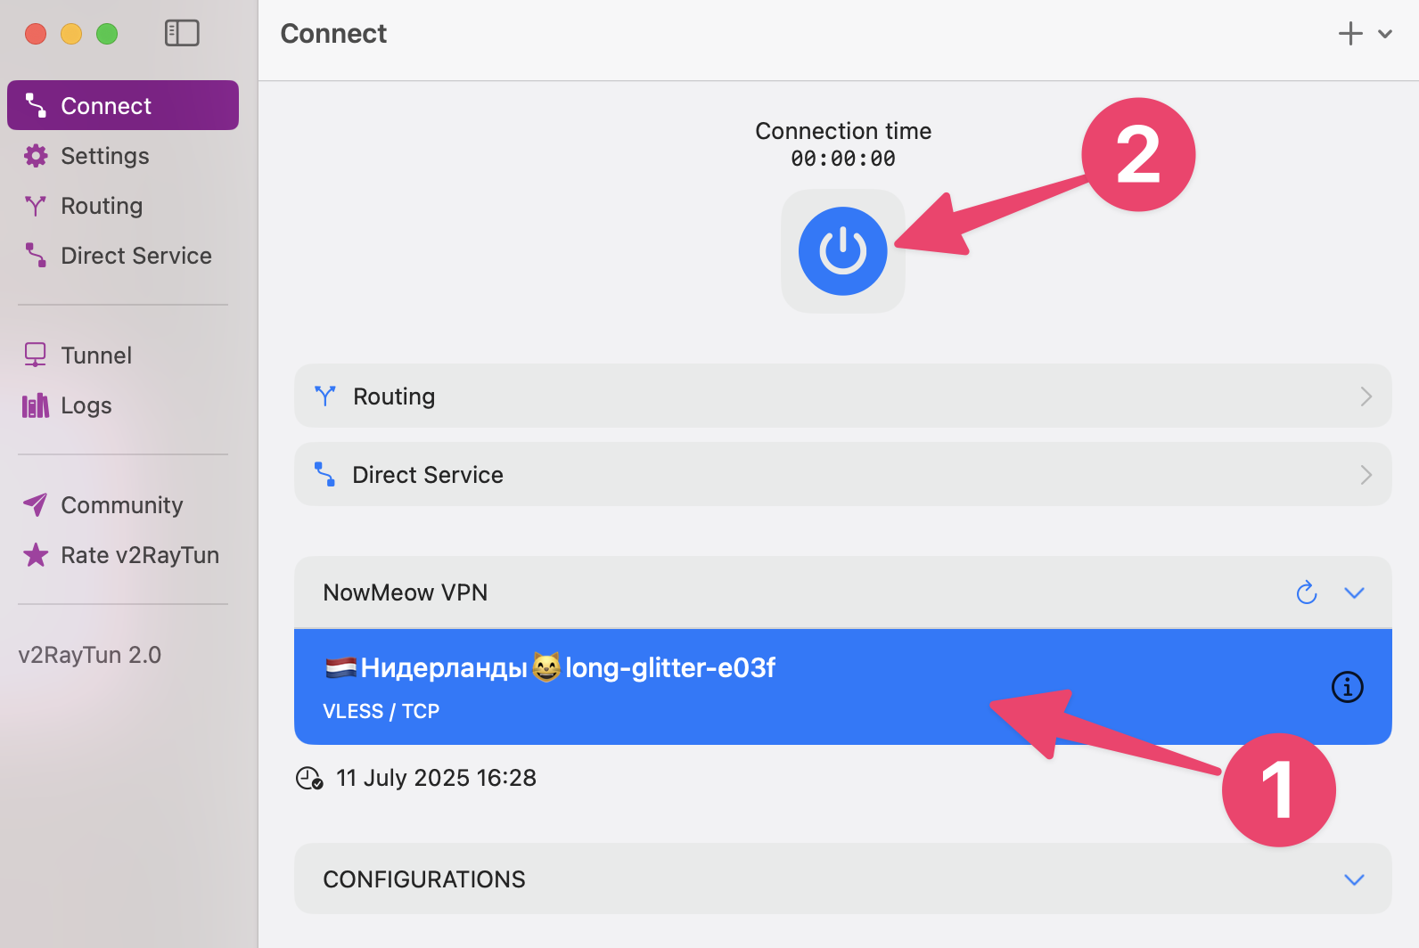
Task: Click Rate v2RayTun star item
Action: click(139, 555)
